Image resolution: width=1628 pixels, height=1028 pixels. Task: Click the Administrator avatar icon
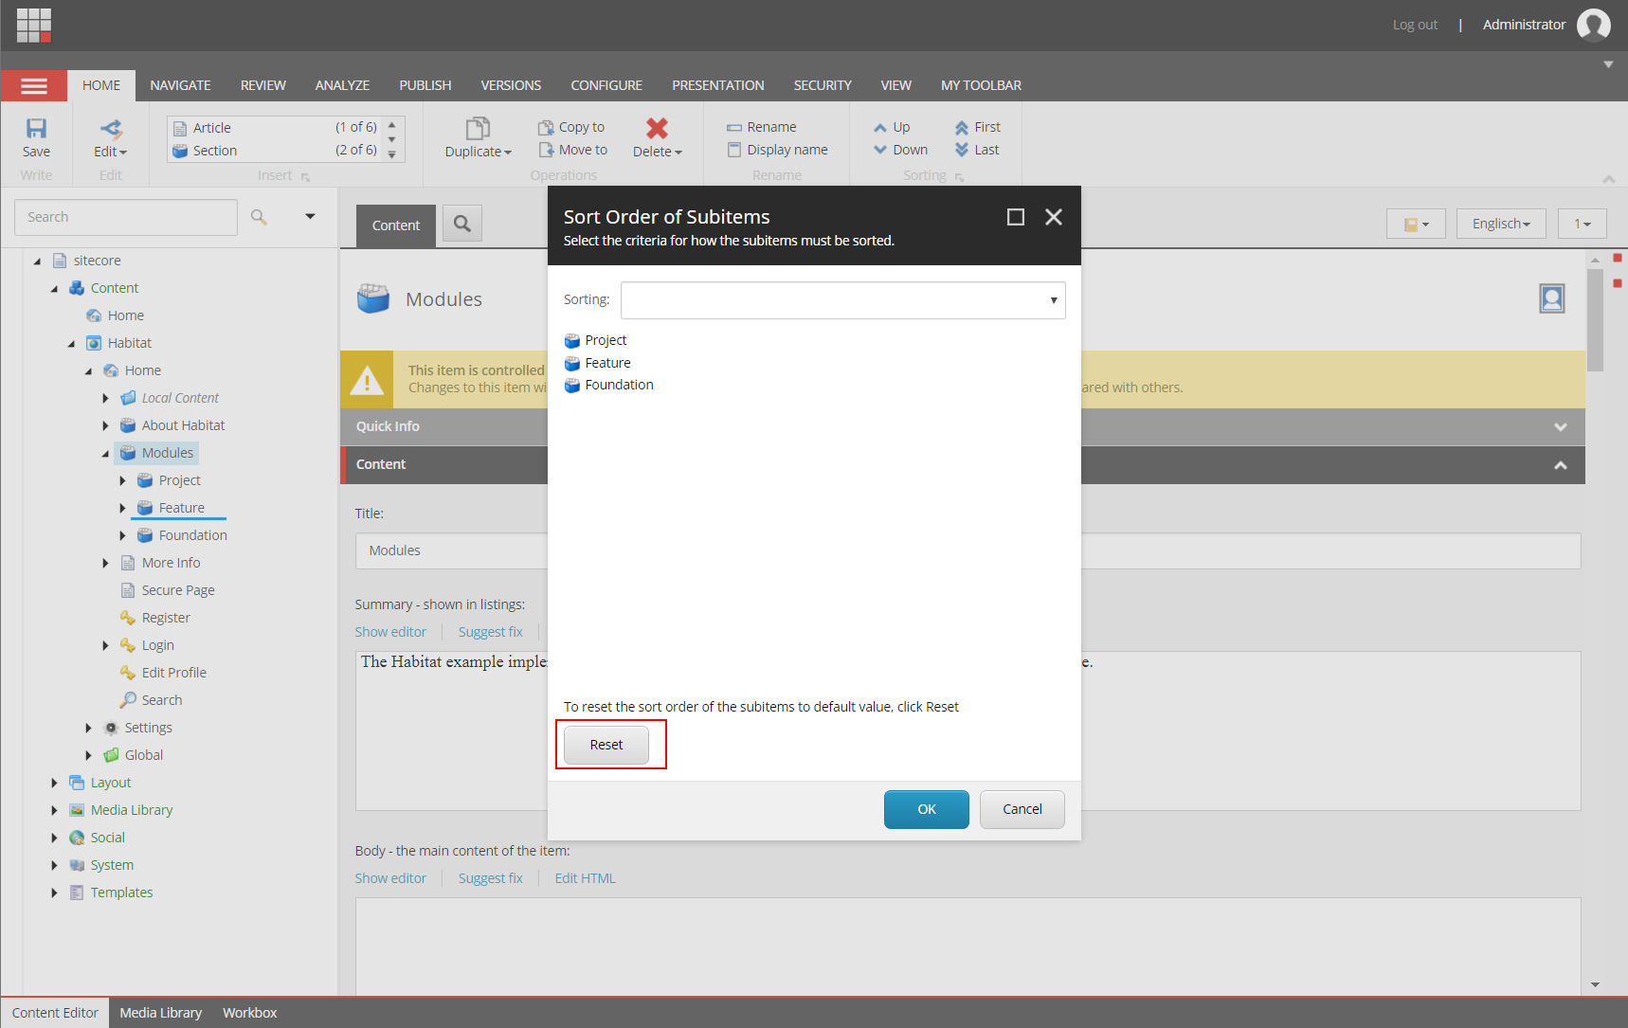point(1594,25)
